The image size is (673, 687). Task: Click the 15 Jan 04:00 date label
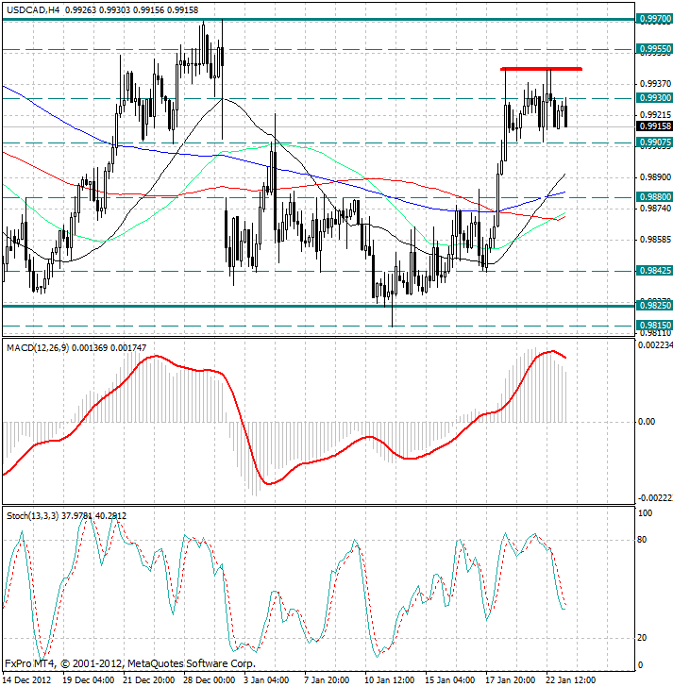(x=450, y=680)
